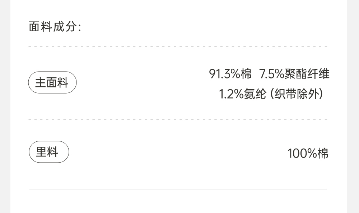Click the 91.3% percentage value
The height and width of the screenshot is (213, 359).
pyautogui.click(x=224, y=74)
